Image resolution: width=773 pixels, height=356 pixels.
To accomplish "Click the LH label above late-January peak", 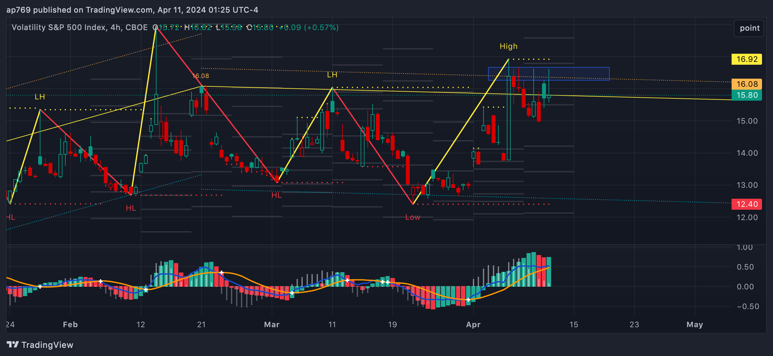I will 40,97.
